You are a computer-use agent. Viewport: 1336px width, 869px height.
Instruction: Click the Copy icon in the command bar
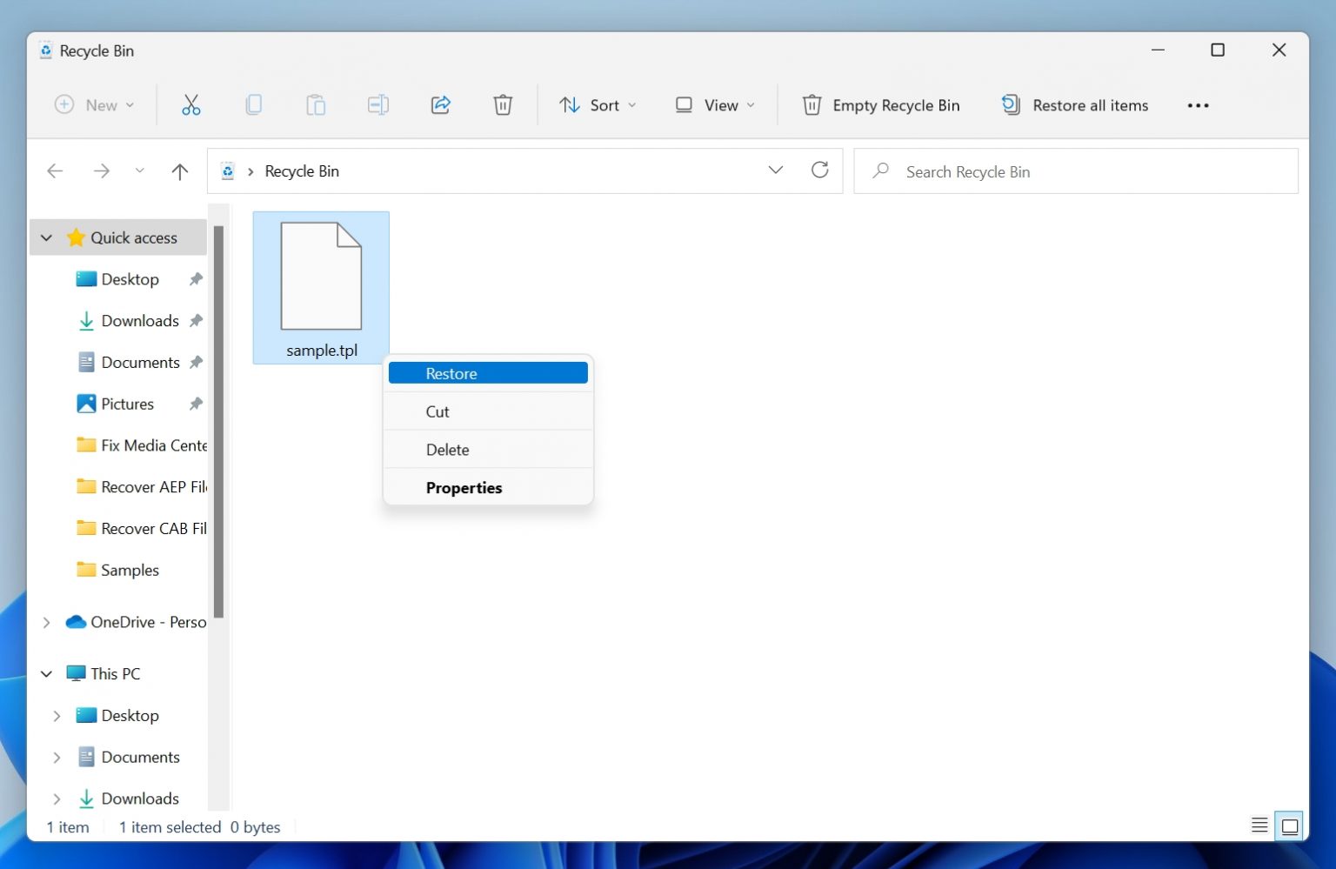click(x=253, y=104)
